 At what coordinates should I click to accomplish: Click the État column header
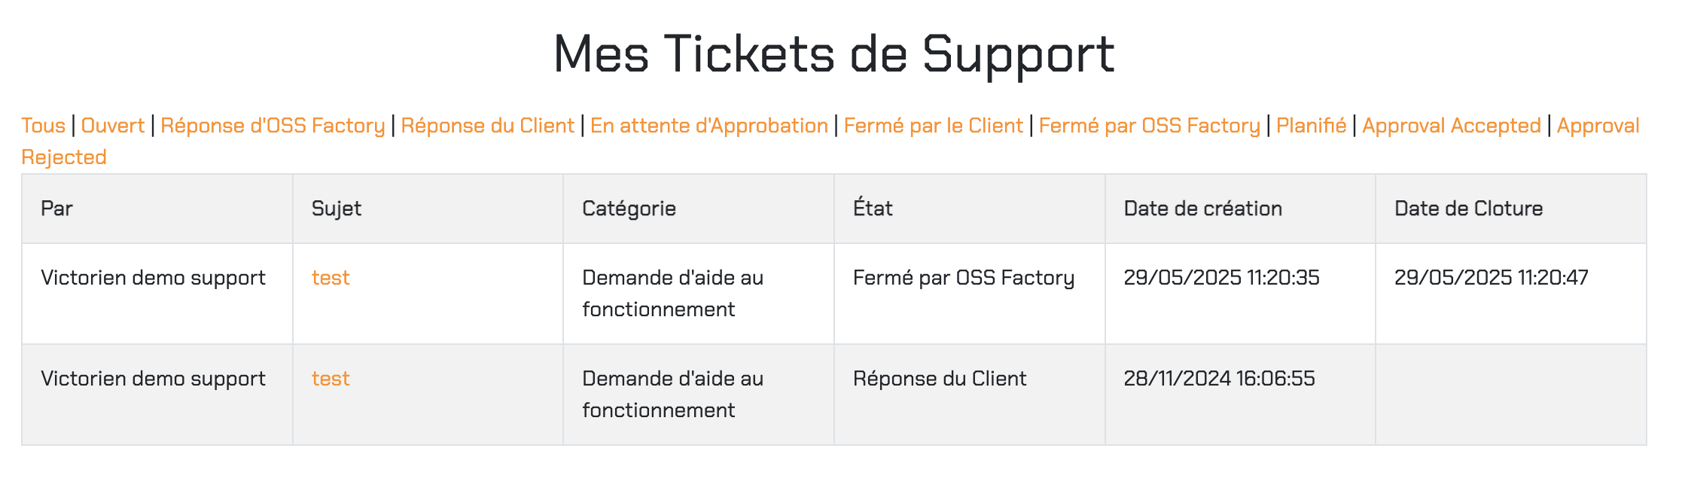click(x=873, y=209)
